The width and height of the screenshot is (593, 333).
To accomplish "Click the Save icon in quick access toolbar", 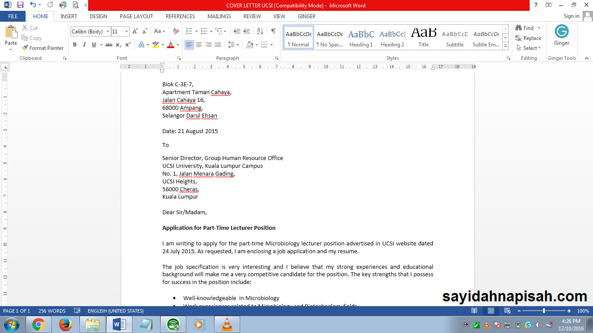I will coord(20,5).
